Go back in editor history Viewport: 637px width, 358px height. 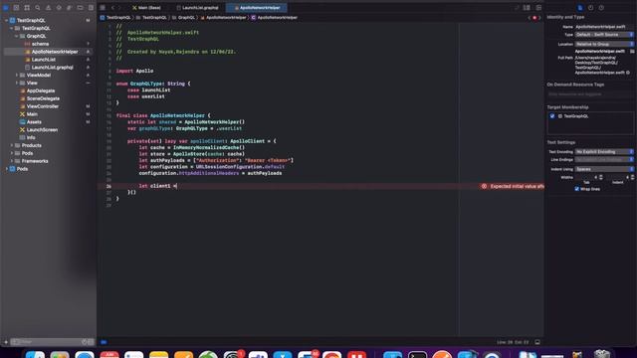112,8
